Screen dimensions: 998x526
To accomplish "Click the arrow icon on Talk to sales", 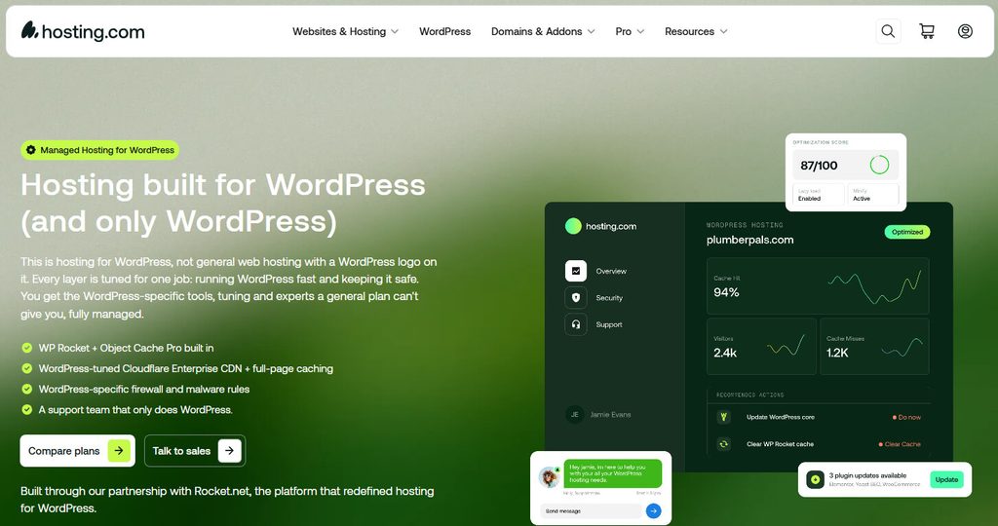I will pos(230,451).
